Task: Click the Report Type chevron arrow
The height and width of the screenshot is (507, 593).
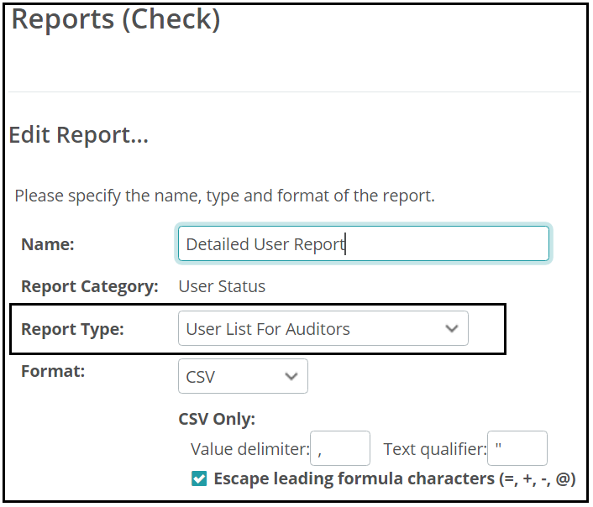Action: pos(452,328)
